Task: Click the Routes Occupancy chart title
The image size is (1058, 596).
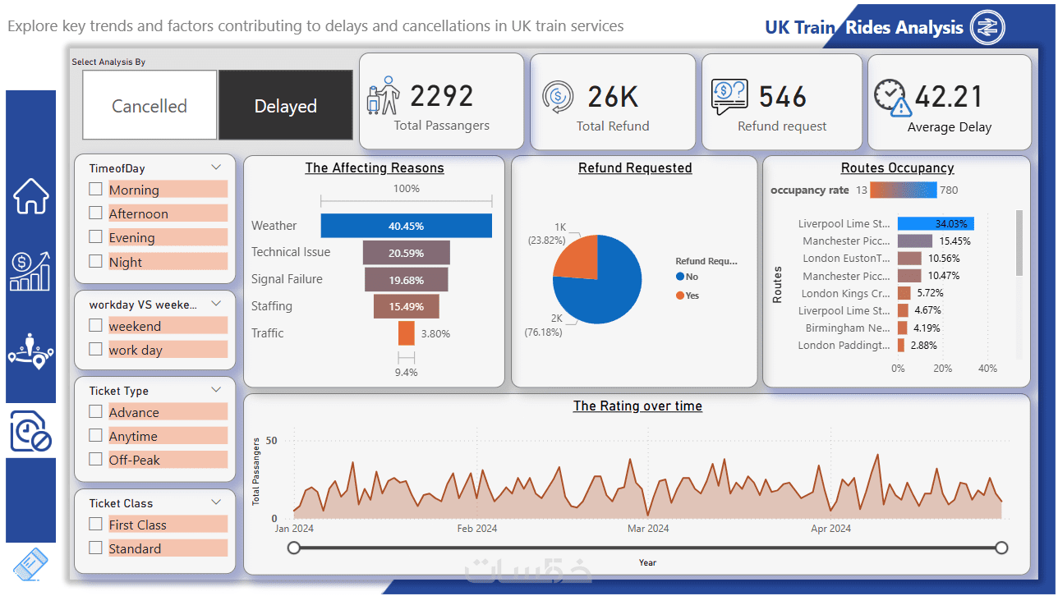Action: (x=897, y=167)
